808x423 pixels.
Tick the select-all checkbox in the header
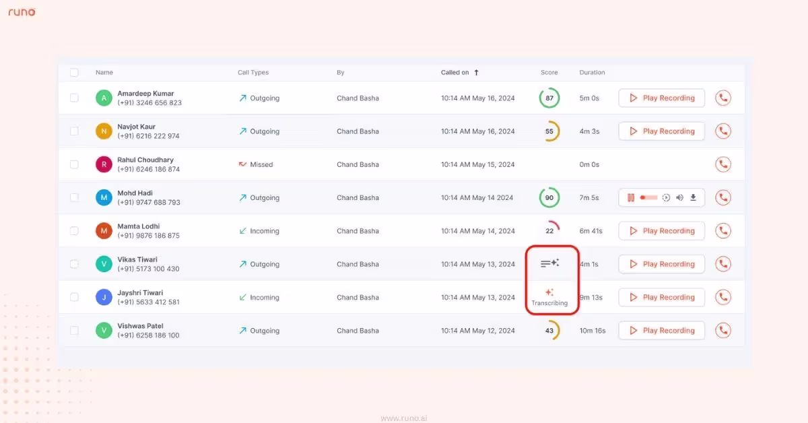[74, 72]
